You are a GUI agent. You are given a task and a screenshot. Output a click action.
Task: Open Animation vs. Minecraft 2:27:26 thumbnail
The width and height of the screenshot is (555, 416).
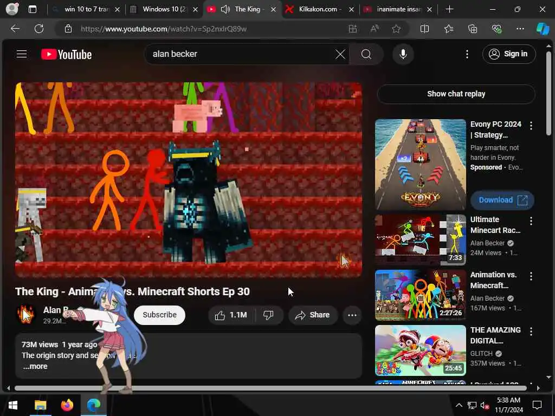click(421, 295)
